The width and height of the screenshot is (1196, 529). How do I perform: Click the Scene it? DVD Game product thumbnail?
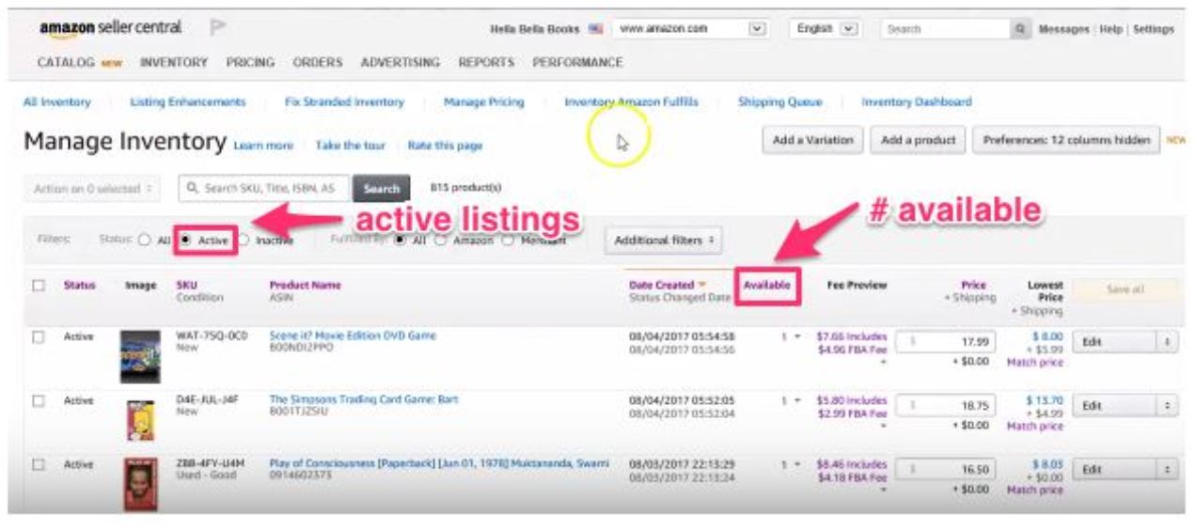tap(140, 356)
